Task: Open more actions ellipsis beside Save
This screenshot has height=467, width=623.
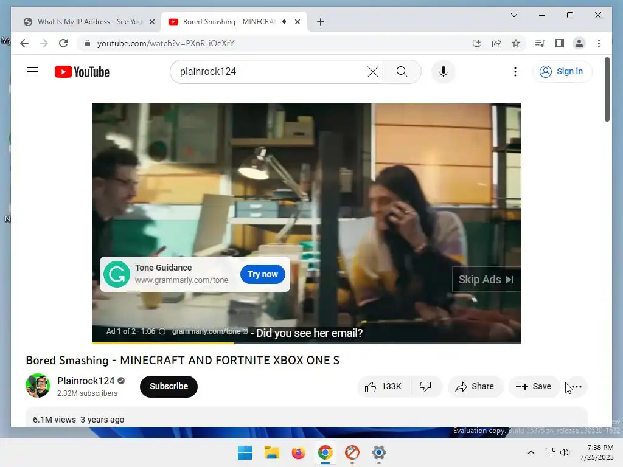Action: pos(576,386)
